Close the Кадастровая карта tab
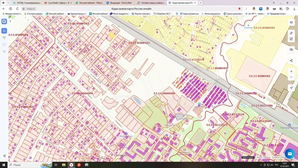 point(195,3)
